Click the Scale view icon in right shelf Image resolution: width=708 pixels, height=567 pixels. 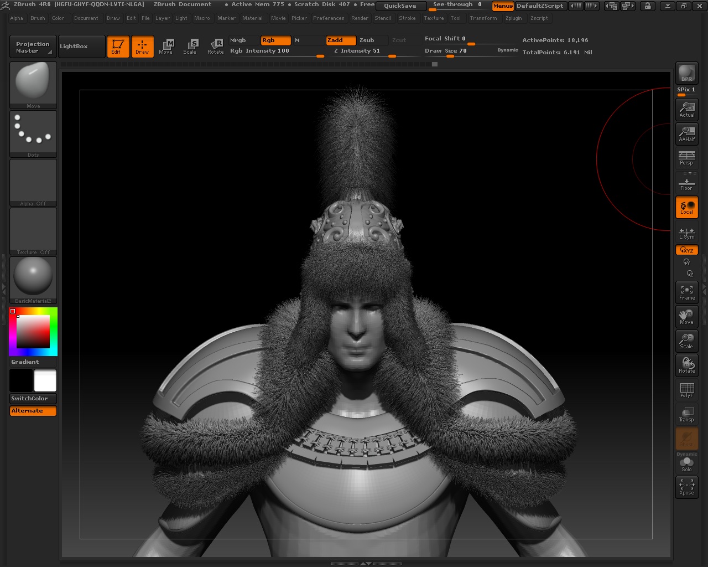tap(686, 341)
